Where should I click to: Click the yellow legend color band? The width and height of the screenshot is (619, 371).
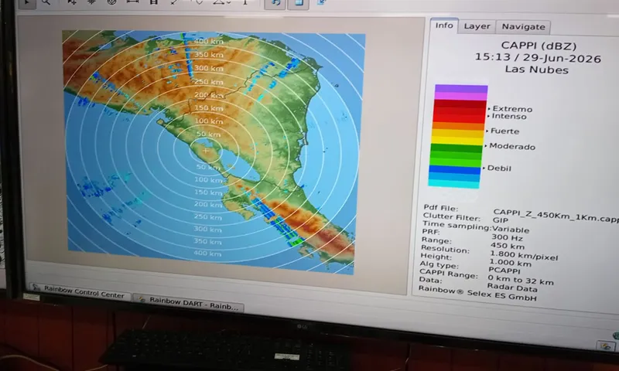[457, 141]
